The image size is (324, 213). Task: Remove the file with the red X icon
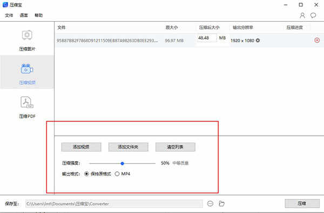[317, 41]
